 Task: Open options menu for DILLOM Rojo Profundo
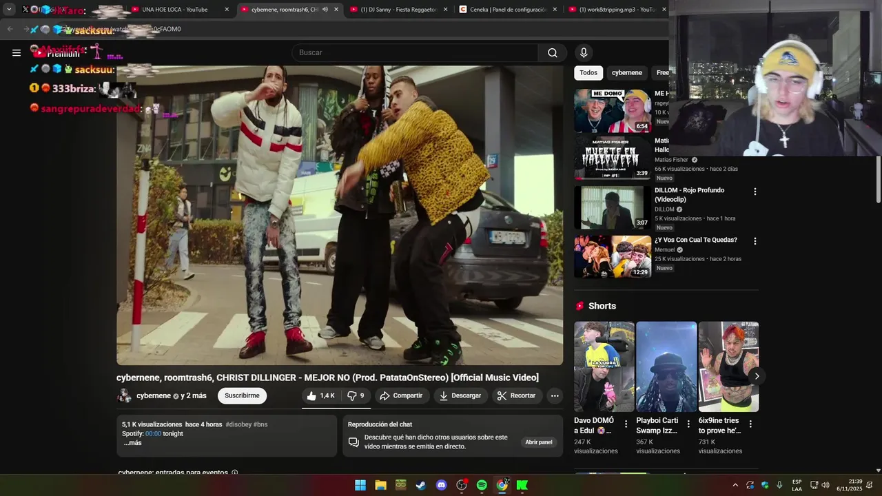click(x=755, y=192)
